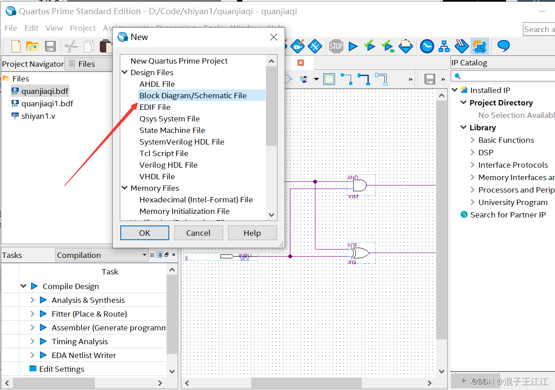The width and height of the screenshot is (555, 390).
Task: Select Block Diagram/Schematic File entry
Action: [193, 96]
